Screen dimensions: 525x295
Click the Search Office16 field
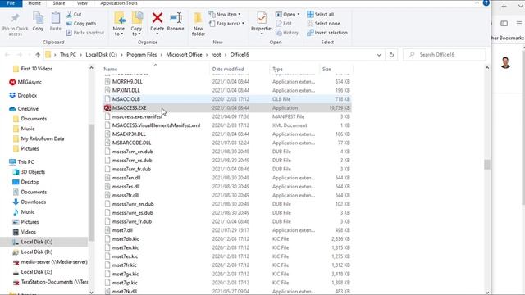pos(444,55)
